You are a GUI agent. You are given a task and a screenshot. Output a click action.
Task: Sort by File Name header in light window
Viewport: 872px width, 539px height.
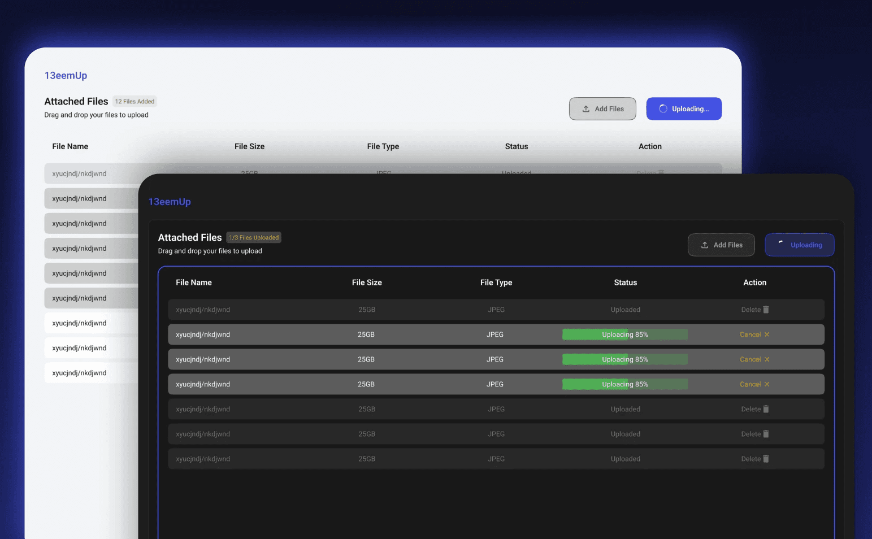(70, 146)
